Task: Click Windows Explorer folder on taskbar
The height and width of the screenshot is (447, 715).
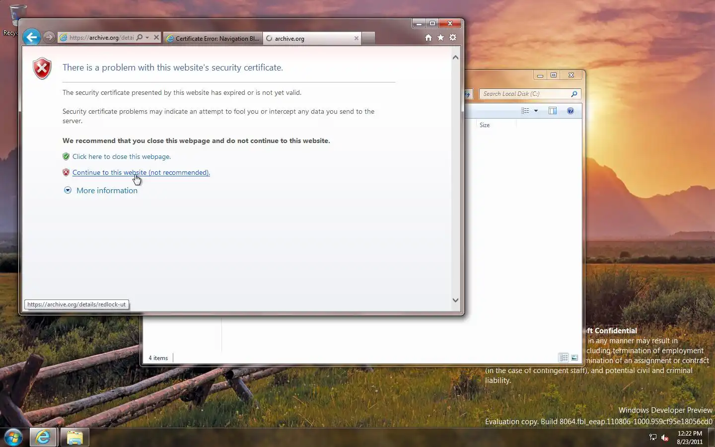Action: click(75, 438)
